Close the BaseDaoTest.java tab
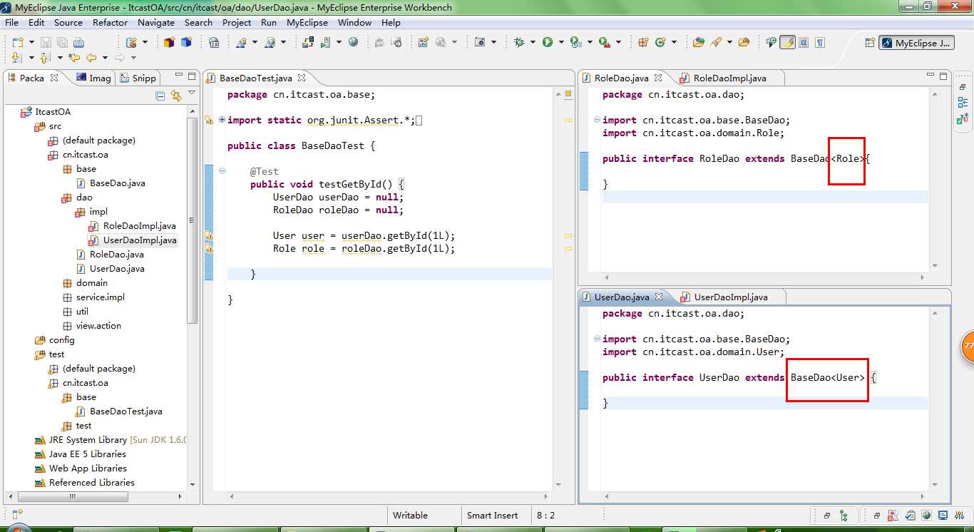 pyautogui.click(x=302, y=78)
